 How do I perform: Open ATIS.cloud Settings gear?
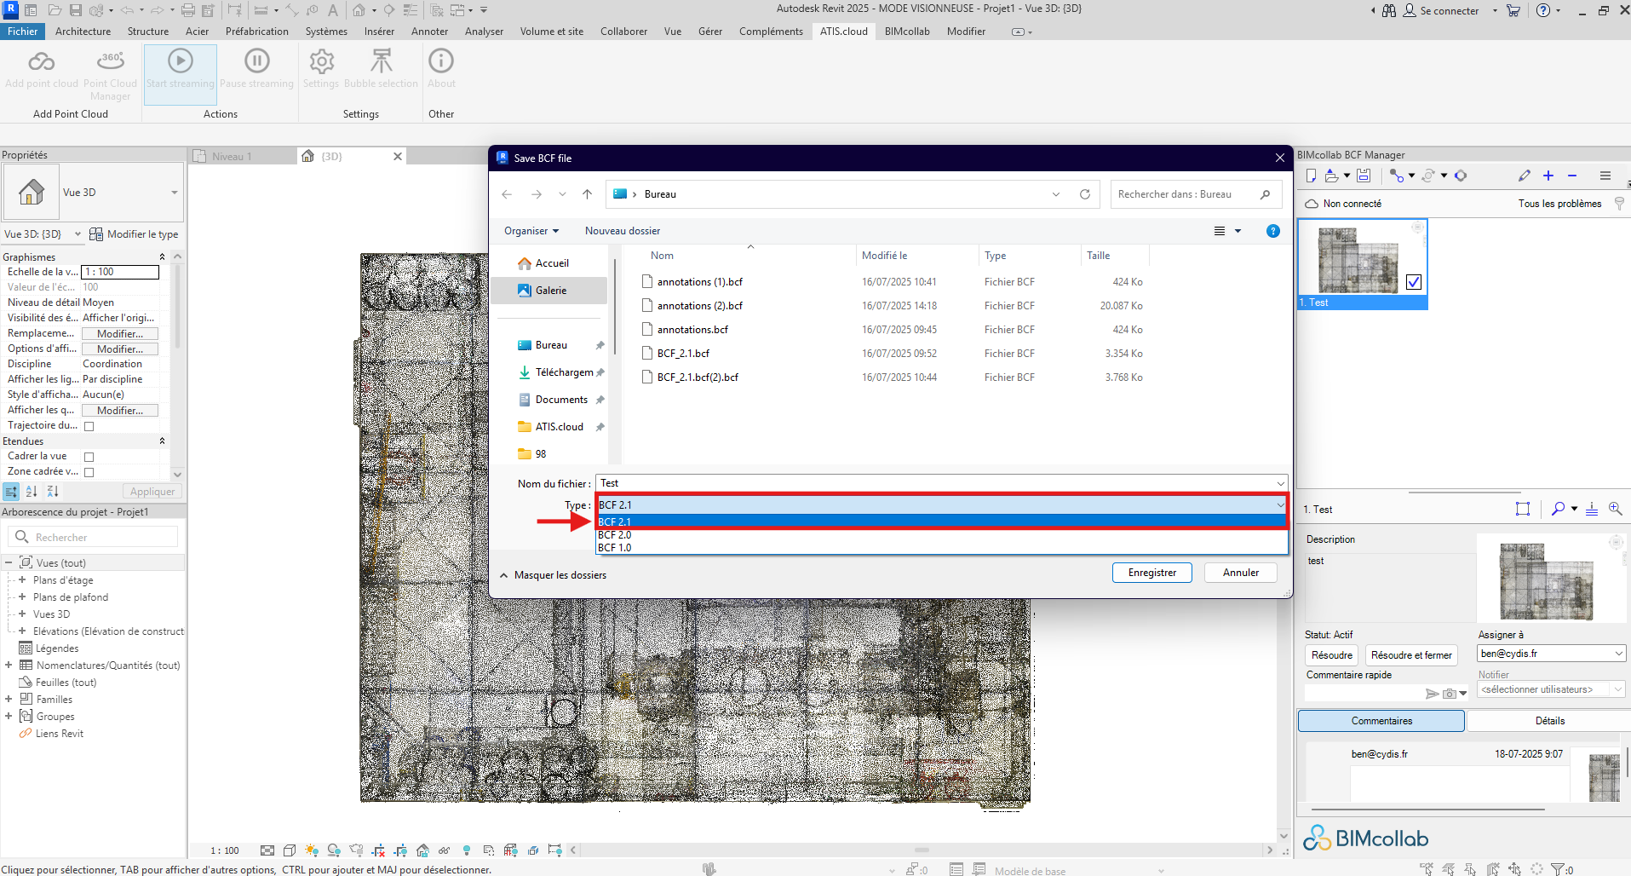click(x=321, y=61)
